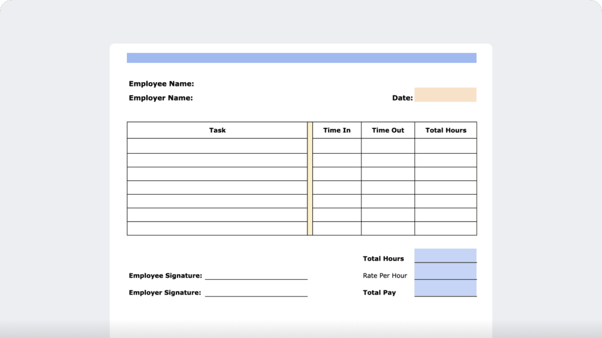Click the Task column header
602x338 pixels.
point(217,130)
